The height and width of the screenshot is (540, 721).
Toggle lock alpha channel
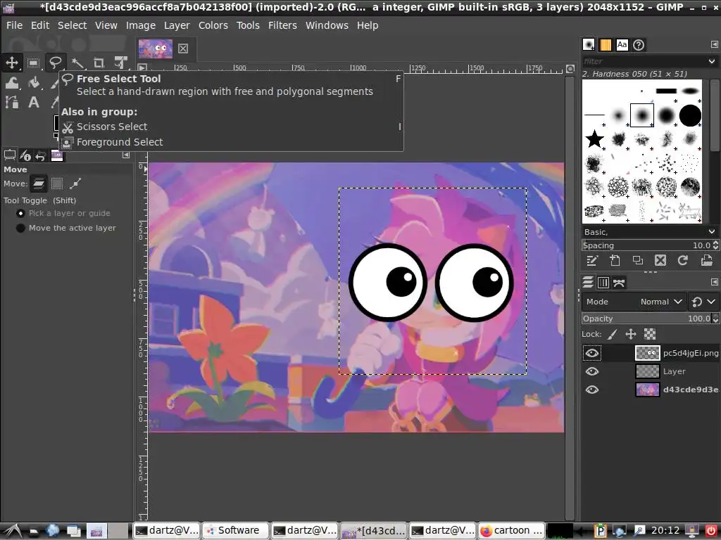650,334
